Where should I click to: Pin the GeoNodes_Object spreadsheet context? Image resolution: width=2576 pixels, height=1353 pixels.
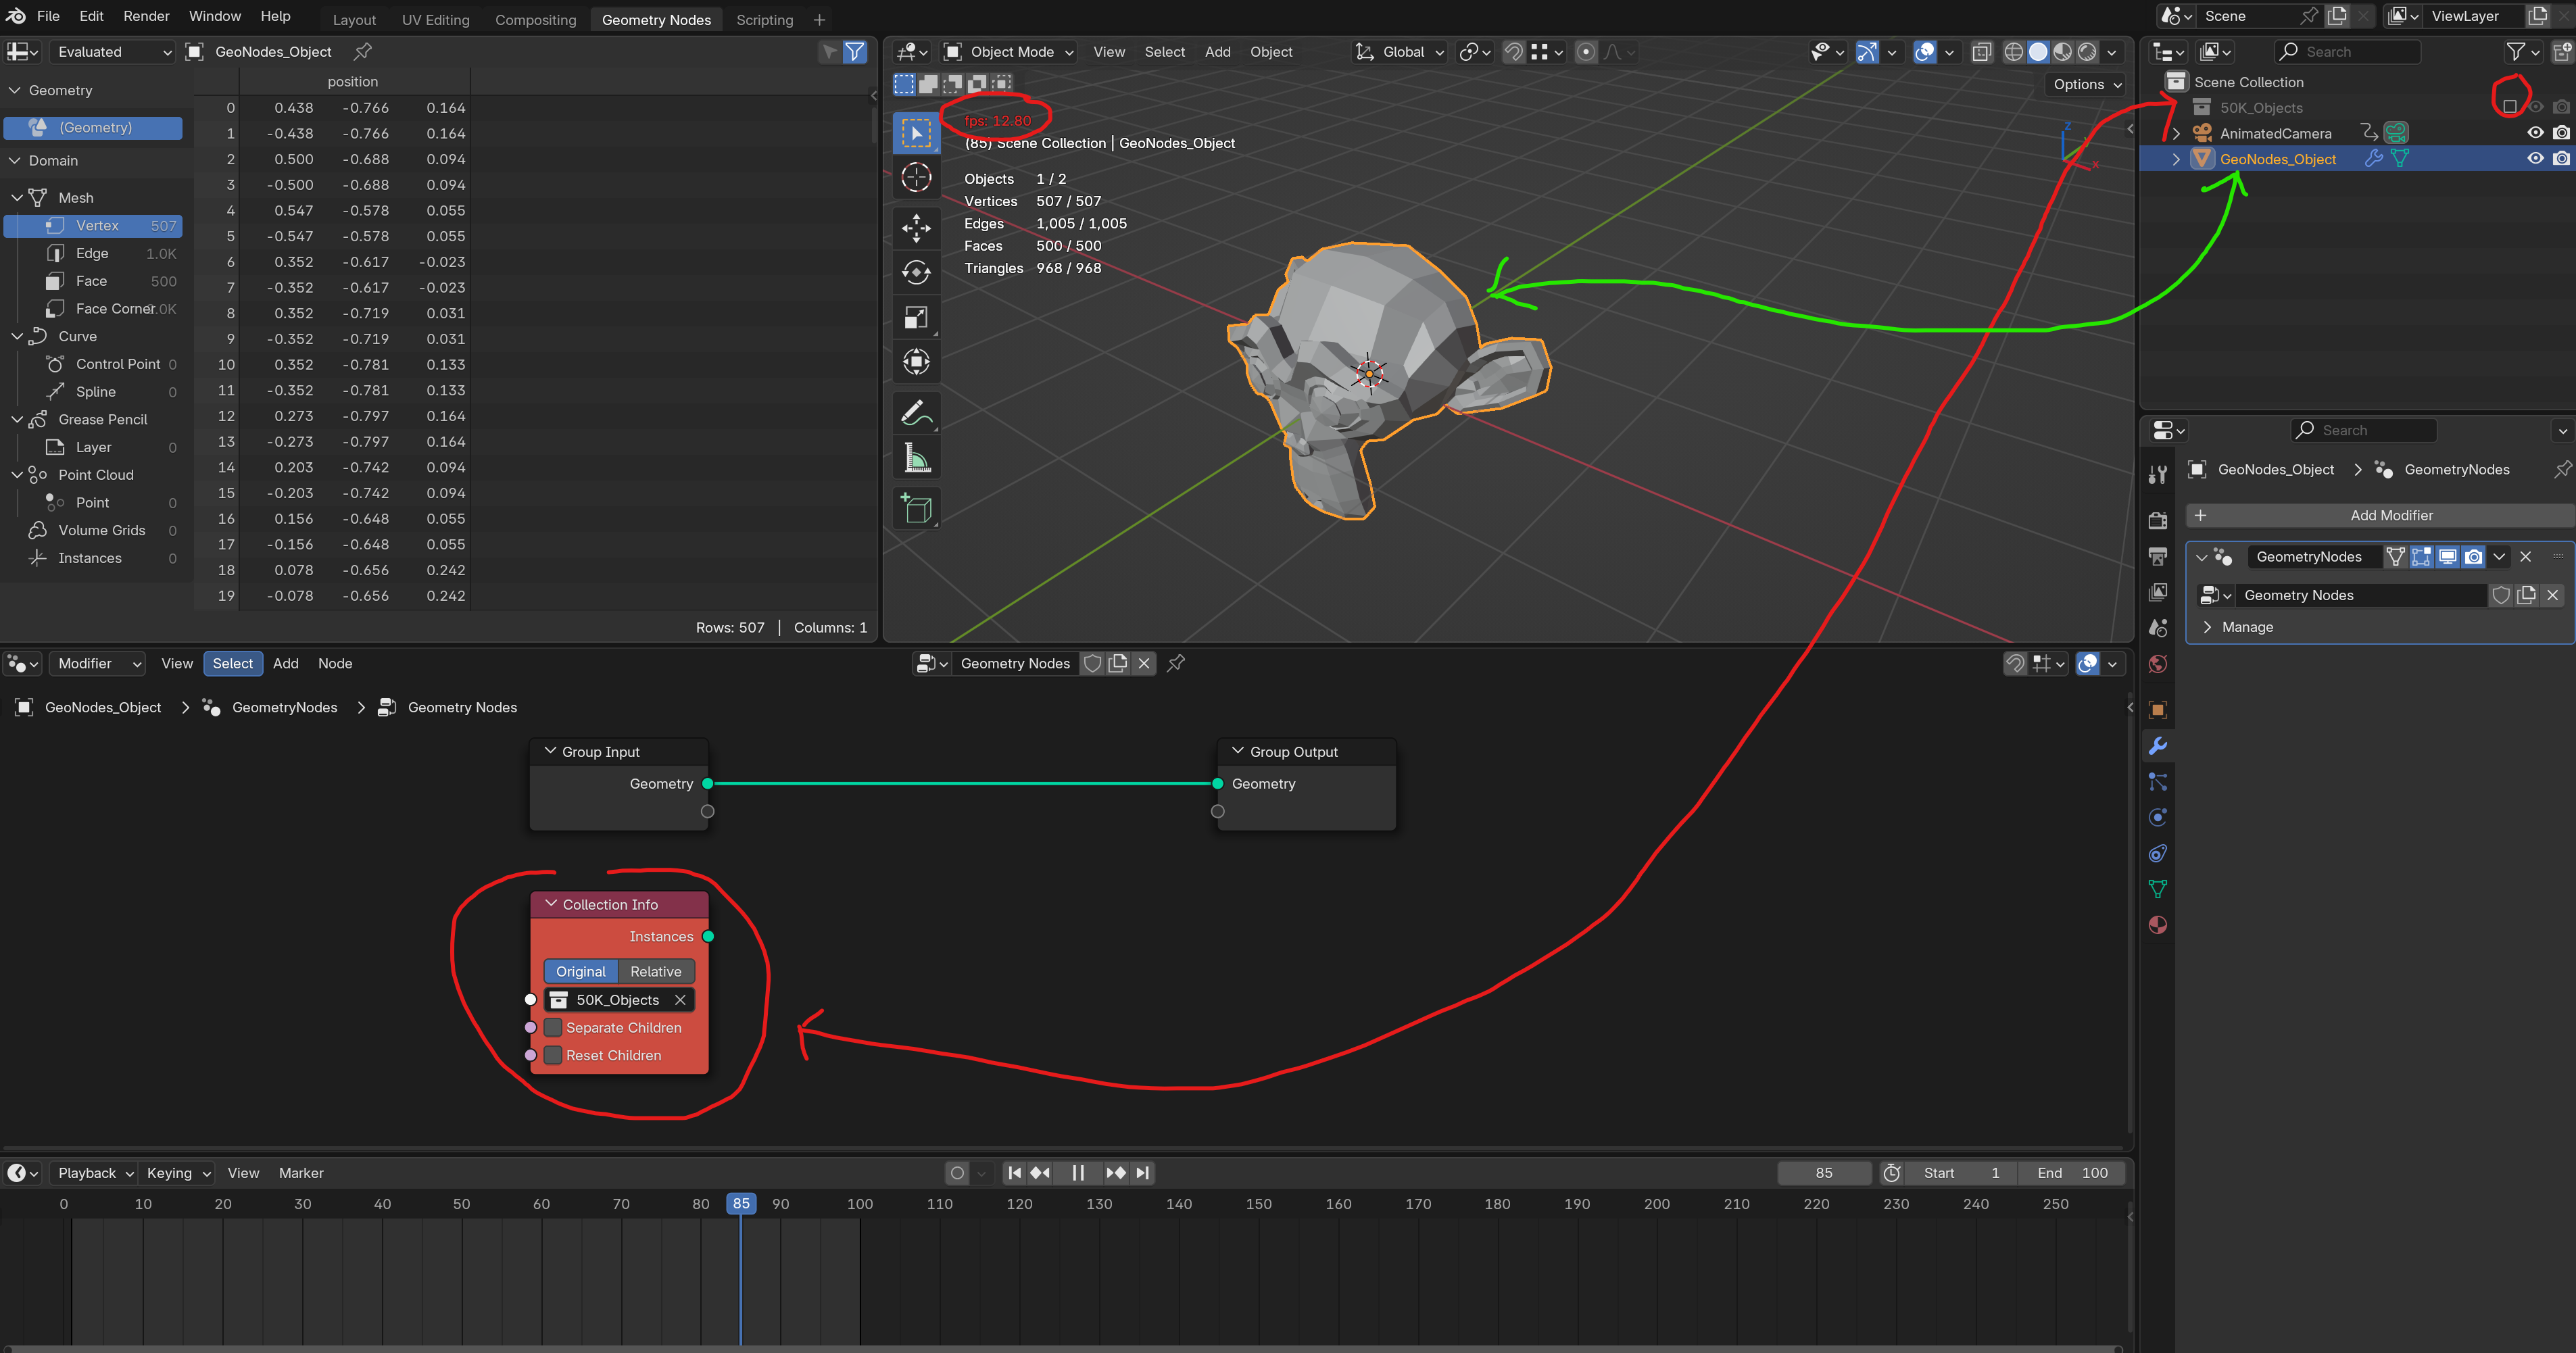pos(363,51)
